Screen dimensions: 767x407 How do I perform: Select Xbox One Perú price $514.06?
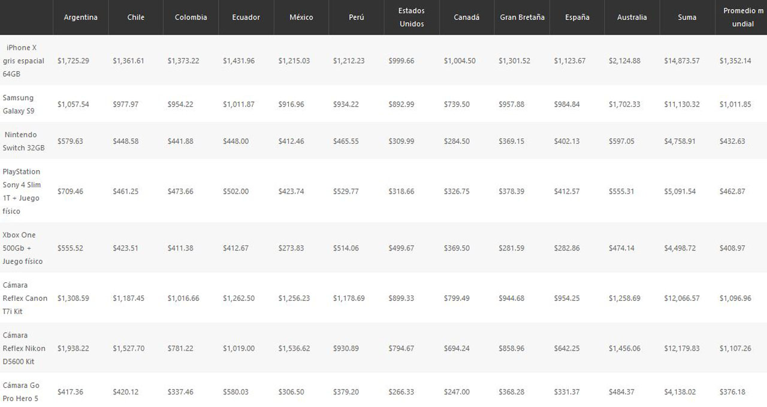pyautogui.click(x=346, y=248)
